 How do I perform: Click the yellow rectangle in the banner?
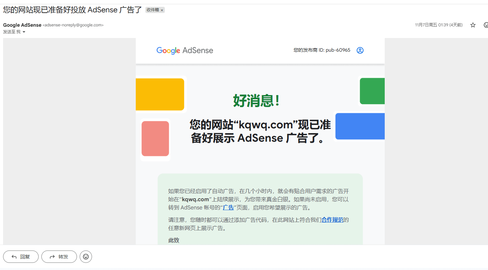(x=160, y=94)
